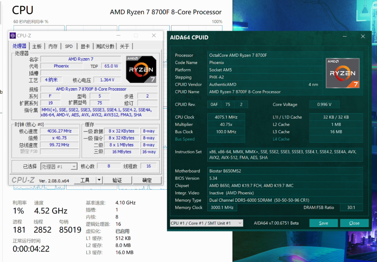Viewport: 377px width, 262px height.
Task: Click the Phoenix code name field in CPU-Z
Action: pos(61,66)
